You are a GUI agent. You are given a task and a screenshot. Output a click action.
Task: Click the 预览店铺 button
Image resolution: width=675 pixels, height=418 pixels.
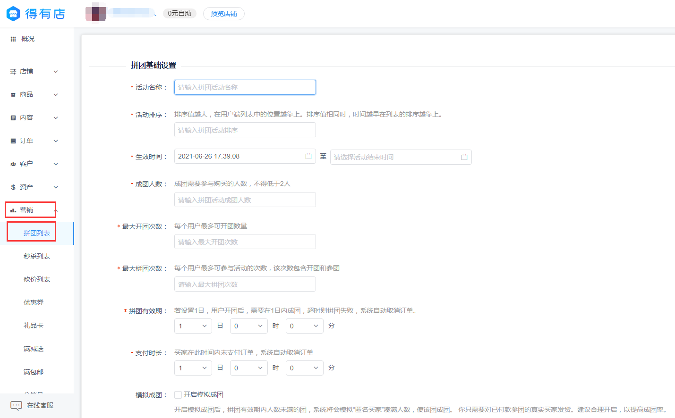click(223, 14)
